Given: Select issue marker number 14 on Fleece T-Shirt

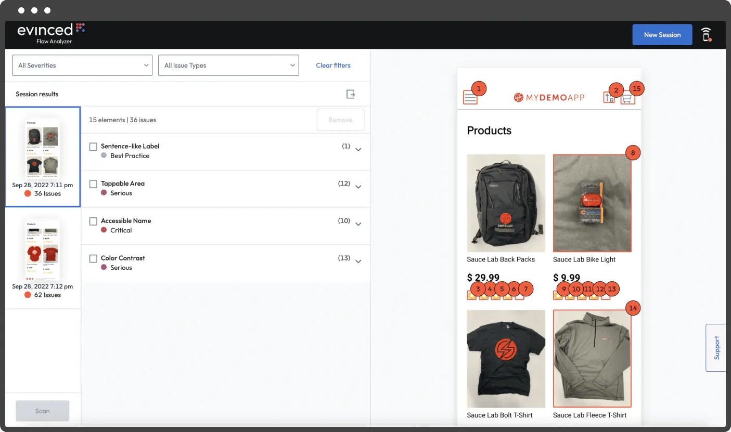Looking at the screenshot, I should tap(633, 308).
